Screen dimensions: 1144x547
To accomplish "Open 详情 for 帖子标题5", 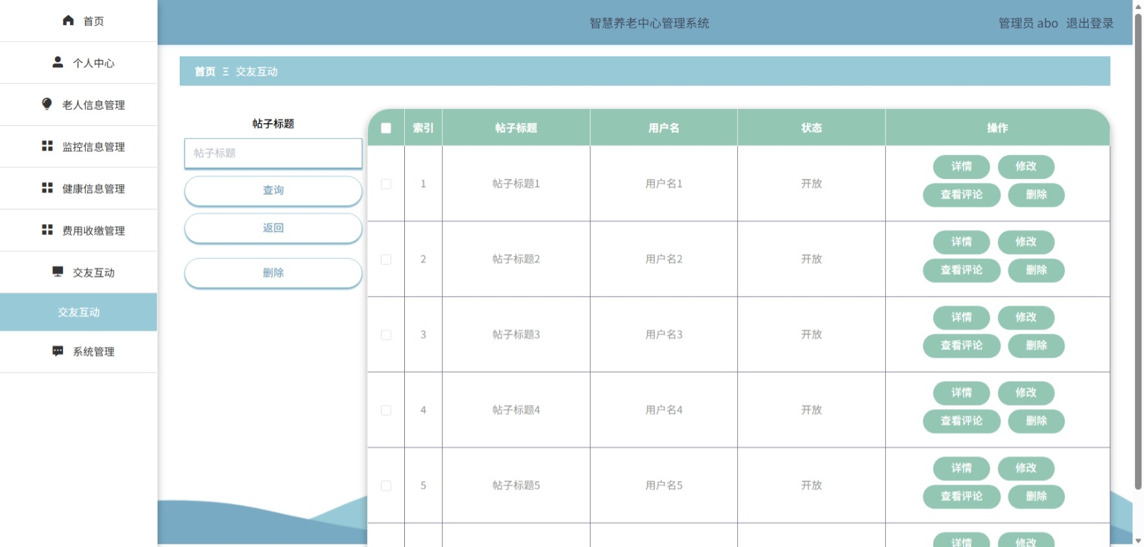I will (x=961, y=468).
